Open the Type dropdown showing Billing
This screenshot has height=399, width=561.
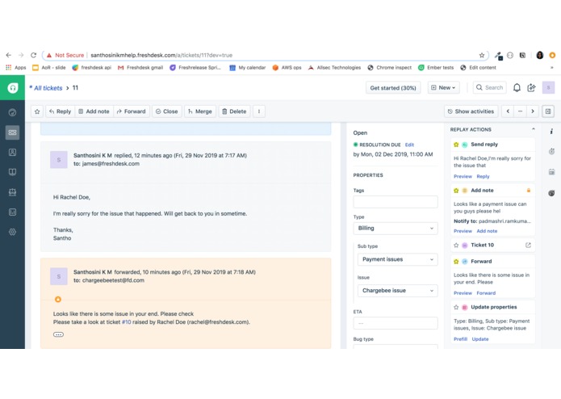396,229
